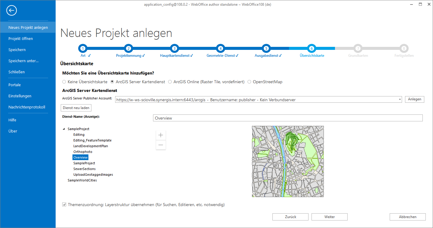Viewport: 433px width, 228px height.
Task: Disable the Themenzuordnung Layerstruktur checkbox
Action: [x=64, y=204]
